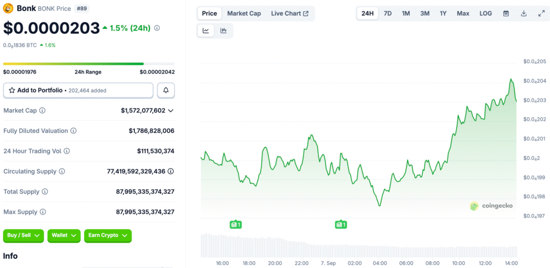Show Max Supply info icon
Image resolution: width=550 pixels, height=268 pixels.
(x=43, y=212)
